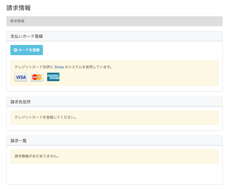Click the 請求情報がまだありません notice

click(x=37, y=156)
